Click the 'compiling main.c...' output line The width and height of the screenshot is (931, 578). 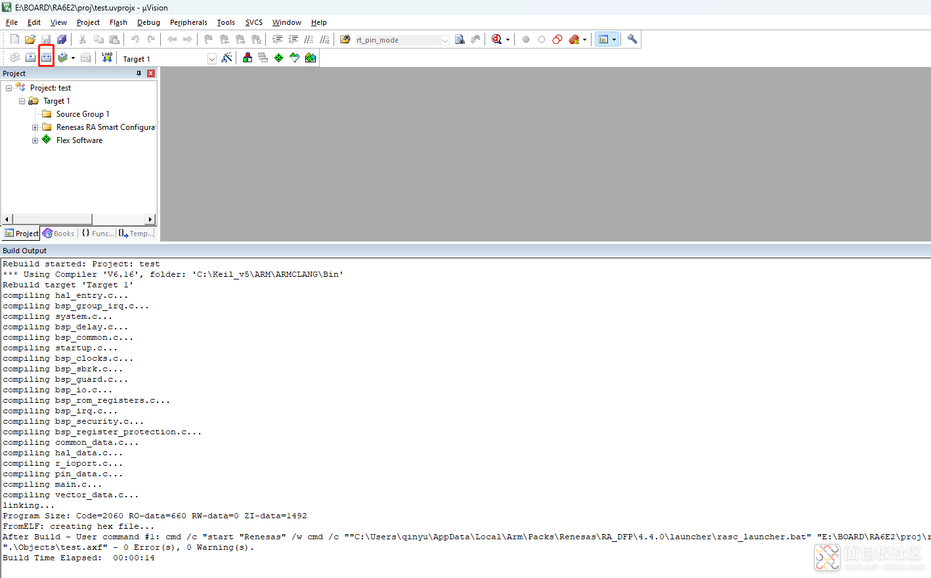(x=53, y=484)
